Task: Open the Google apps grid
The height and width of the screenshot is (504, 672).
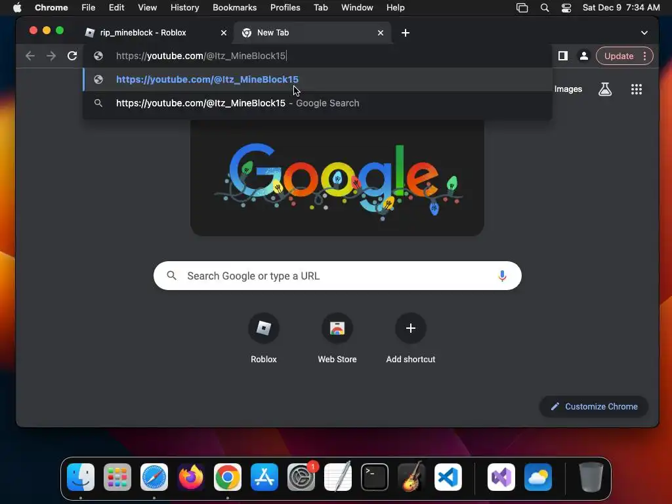Action: click(x=636, y=89)
